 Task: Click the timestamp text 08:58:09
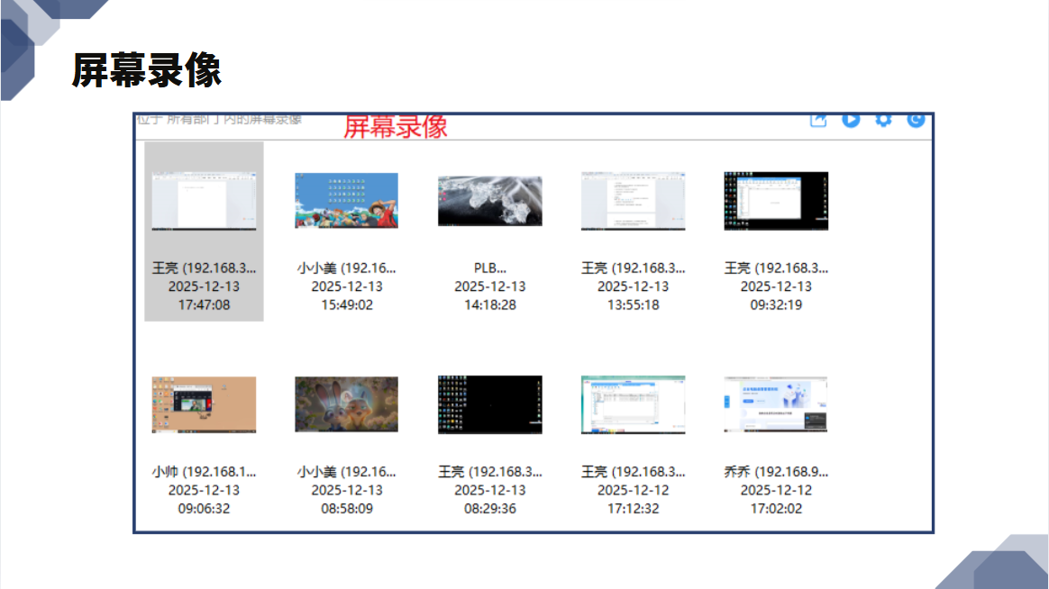pos(347,509)
